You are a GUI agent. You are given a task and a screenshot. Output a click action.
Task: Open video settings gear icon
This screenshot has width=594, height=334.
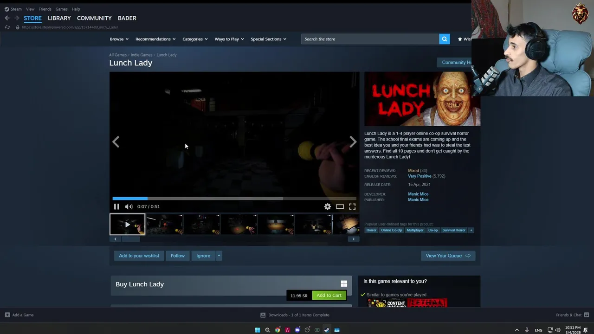point(328,206)
